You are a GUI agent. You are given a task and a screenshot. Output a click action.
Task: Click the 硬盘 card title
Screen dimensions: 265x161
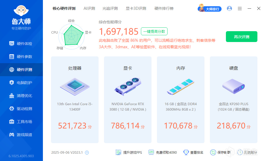234,68
